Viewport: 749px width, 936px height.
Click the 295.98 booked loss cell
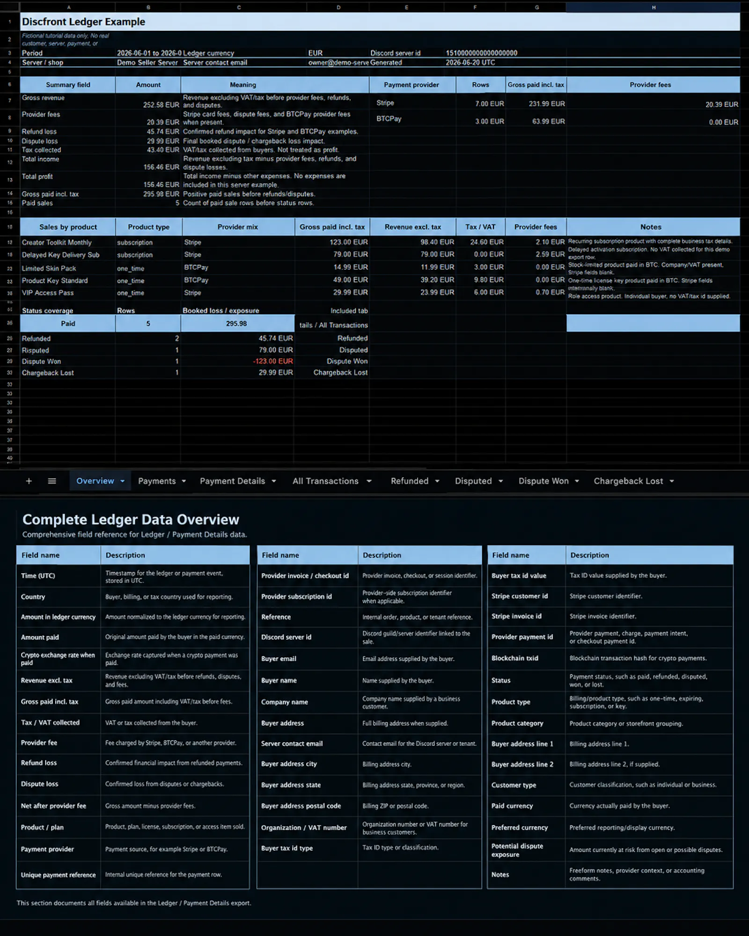coord(237,324)
